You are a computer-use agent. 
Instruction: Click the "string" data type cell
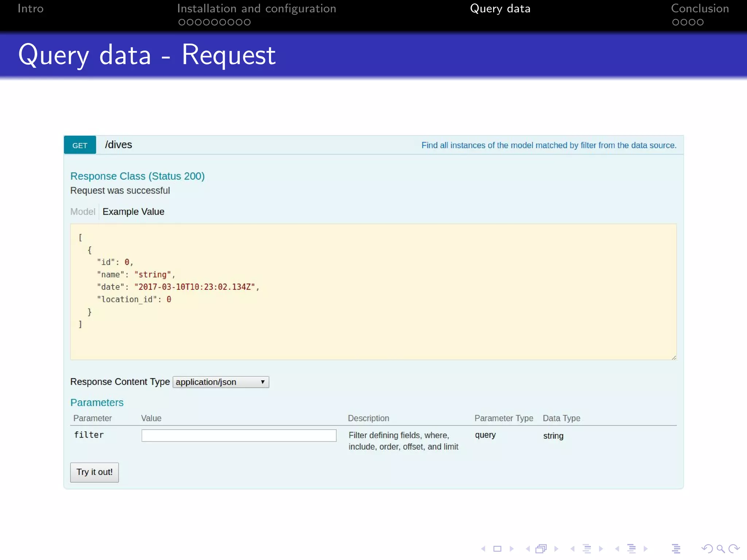(x=553, y=436)
